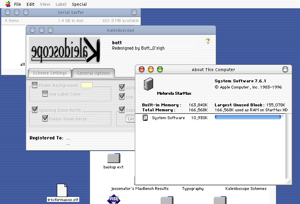Click the Kaleidoscope help question mark icon
This screenshot has height=204, width=300.
coord(208,41)
